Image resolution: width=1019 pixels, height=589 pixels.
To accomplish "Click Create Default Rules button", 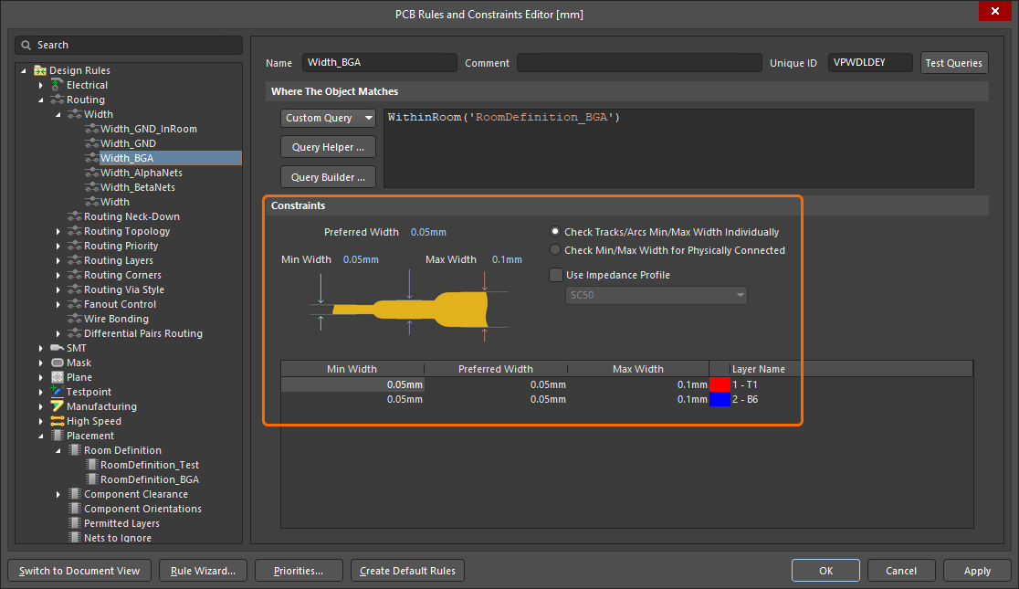I will click(x=407, y=571).
